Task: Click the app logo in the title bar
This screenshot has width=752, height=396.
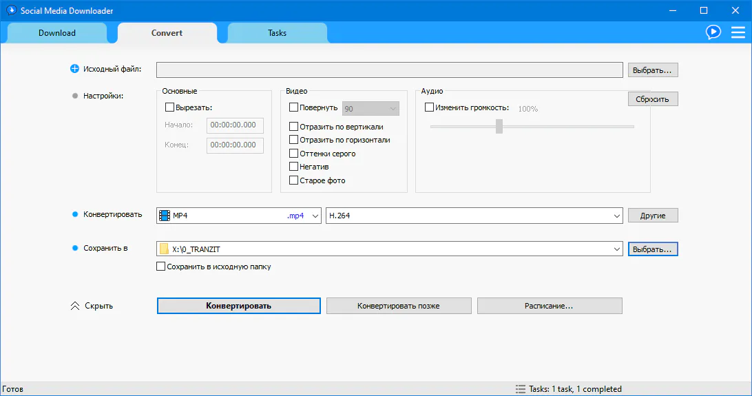Action: click(11, 10)
